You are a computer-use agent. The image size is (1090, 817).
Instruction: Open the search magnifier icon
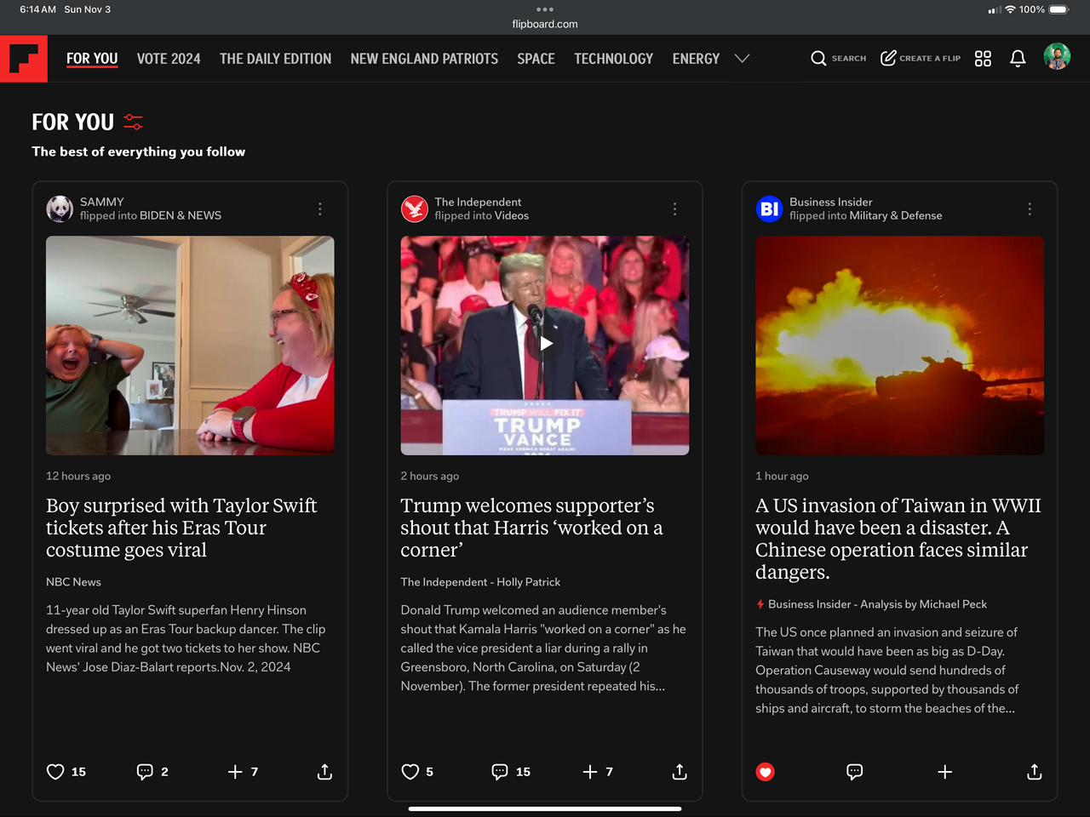pyautogui.click(x=818, y=58)
